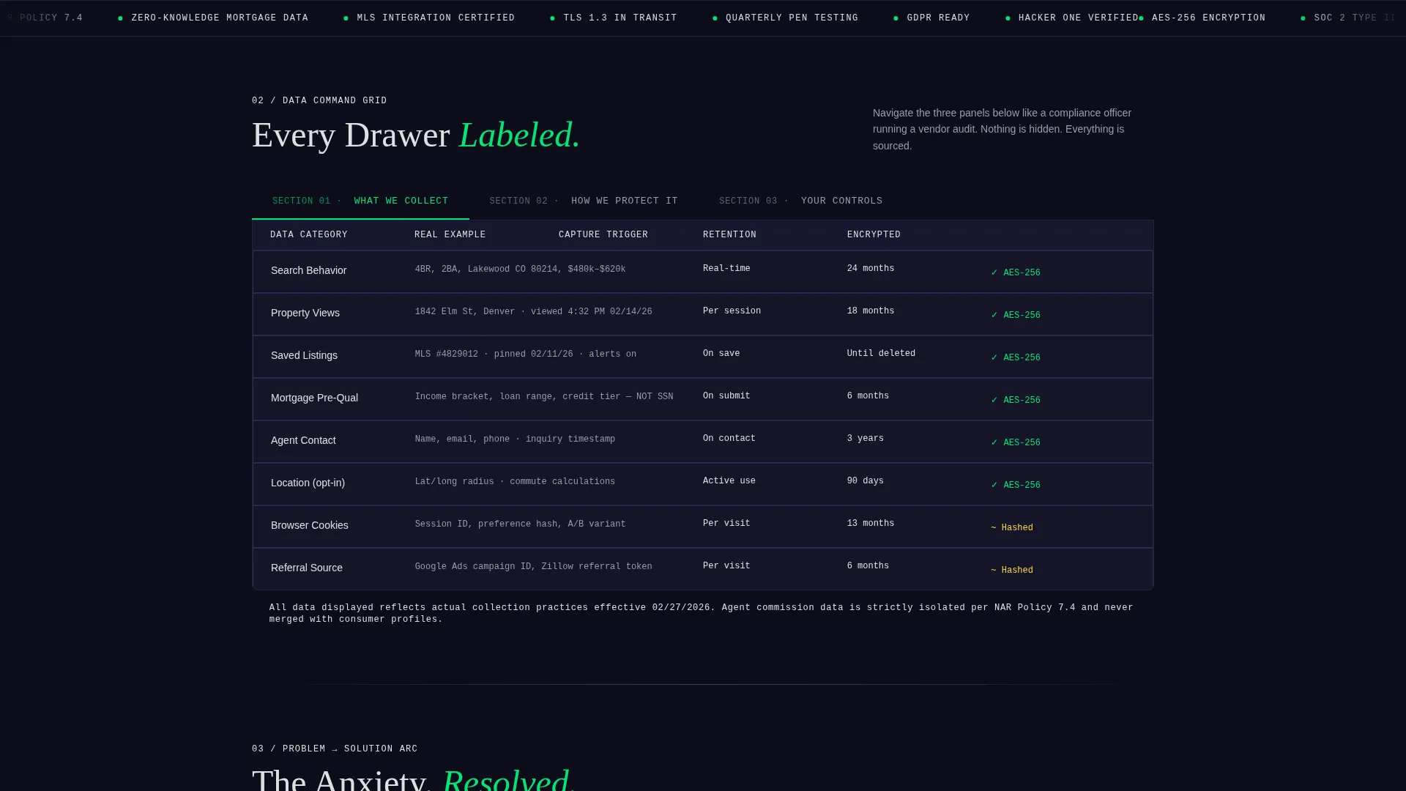1406x791 pixels.
Task: Click the Retention column header
Action: 729,235
